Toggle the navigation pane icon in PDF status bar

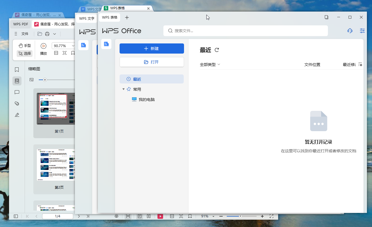[16, 216]
